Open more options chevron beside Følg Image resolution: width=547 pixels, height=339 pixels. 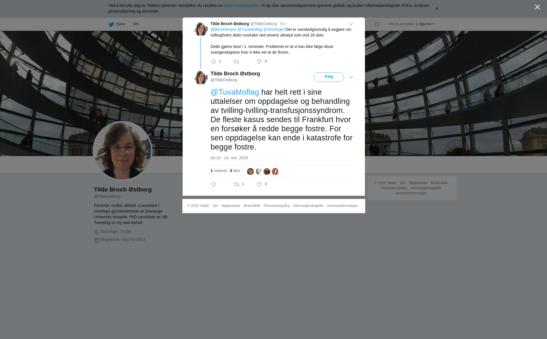click(x=351, y=77)
